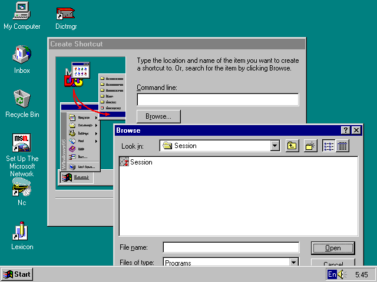This screenshot has height=282, width=377.
Task: Switch Browse dialog to Details view
Action: [342, 146]
